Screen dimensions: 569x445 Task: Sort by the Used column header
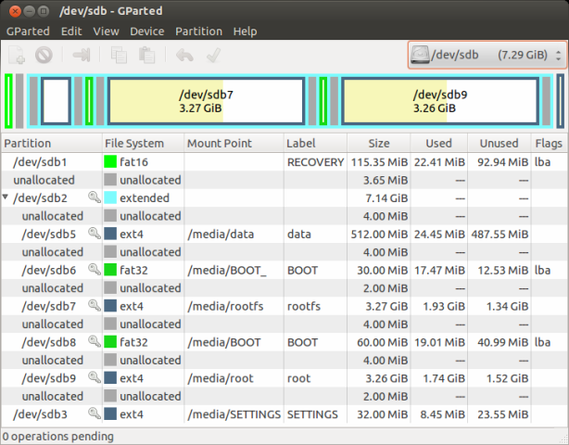pos(438,143)
